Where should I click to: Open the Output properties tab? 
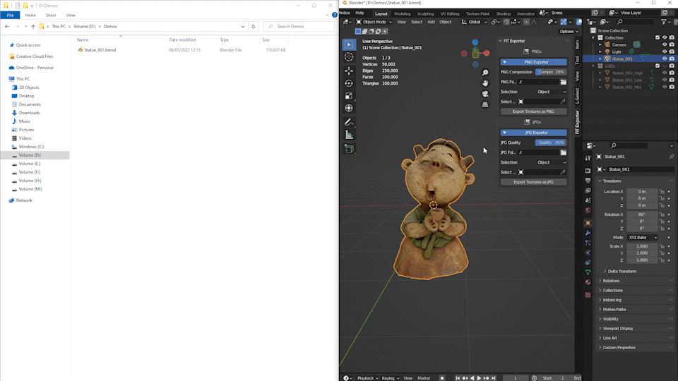coord(588,181)
